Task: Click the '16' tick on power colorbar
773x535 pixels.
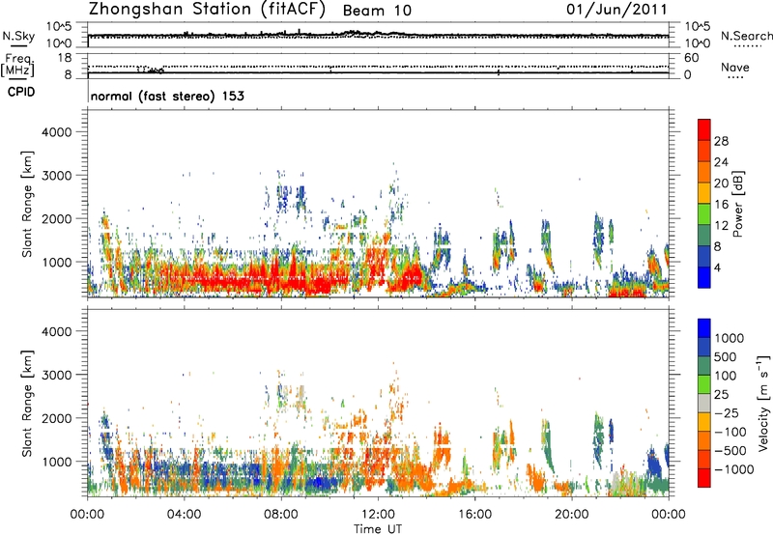Action: click(721, 205)
